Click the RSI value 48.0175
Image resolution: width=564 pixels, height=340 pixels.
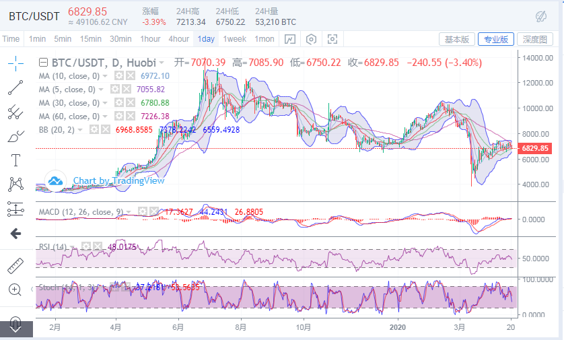pos(122,247)
